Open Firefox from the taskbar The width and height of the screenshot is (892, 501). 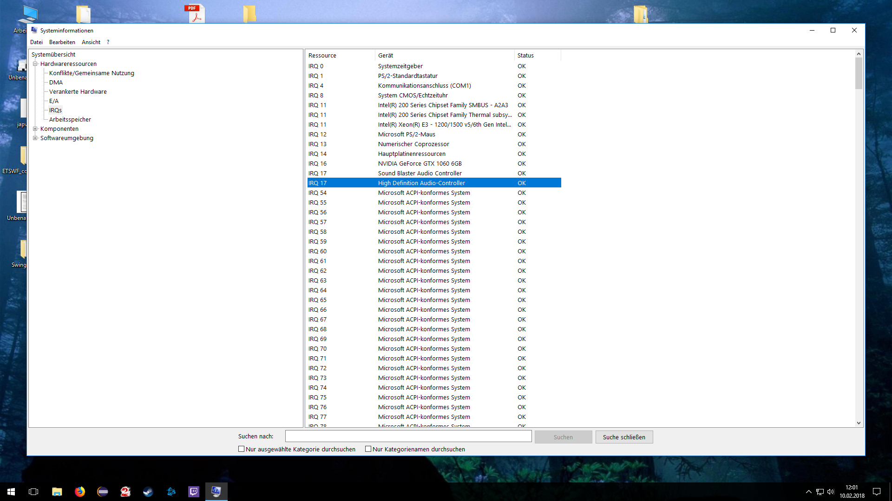[x=80, y=492]
